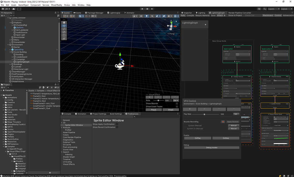Mute scene audio using the audio icon
The image size is (294, 177).
(152, 16)
